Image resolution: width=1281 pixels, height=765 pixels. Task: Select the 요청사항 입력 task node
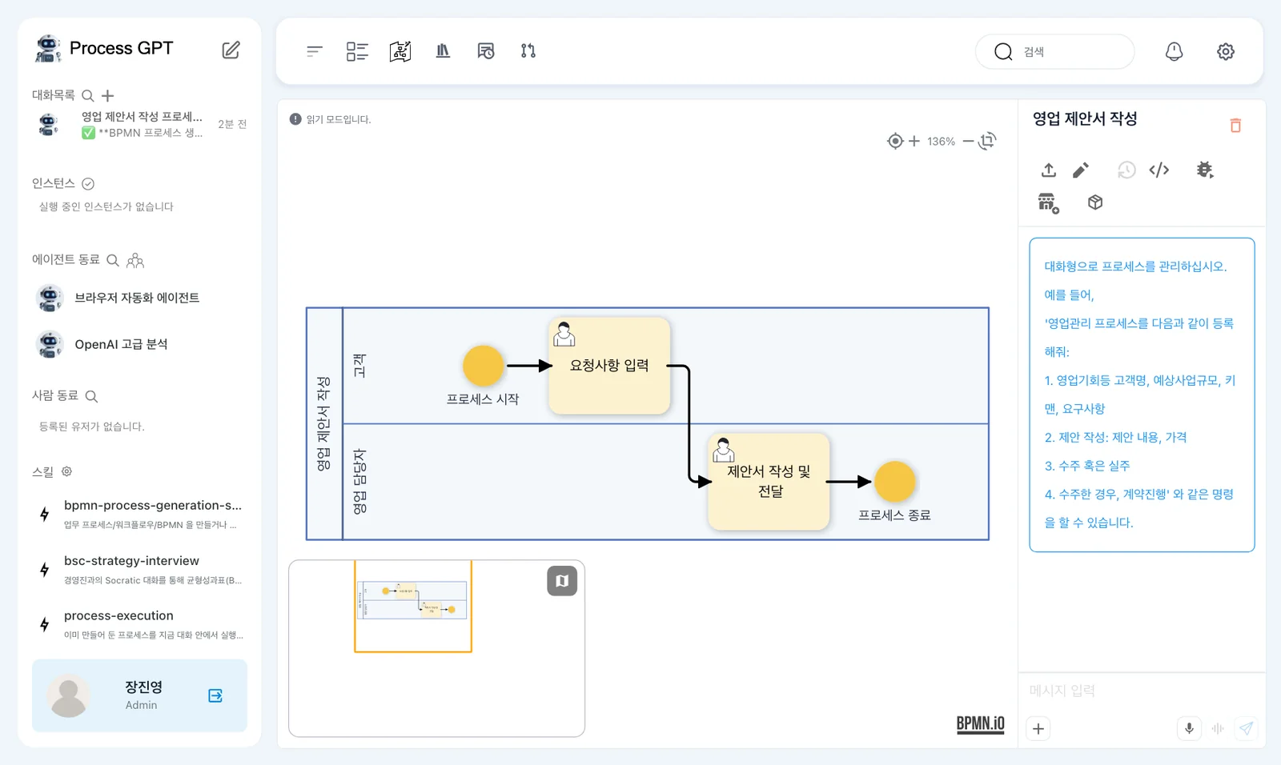(x=609, y=366)
